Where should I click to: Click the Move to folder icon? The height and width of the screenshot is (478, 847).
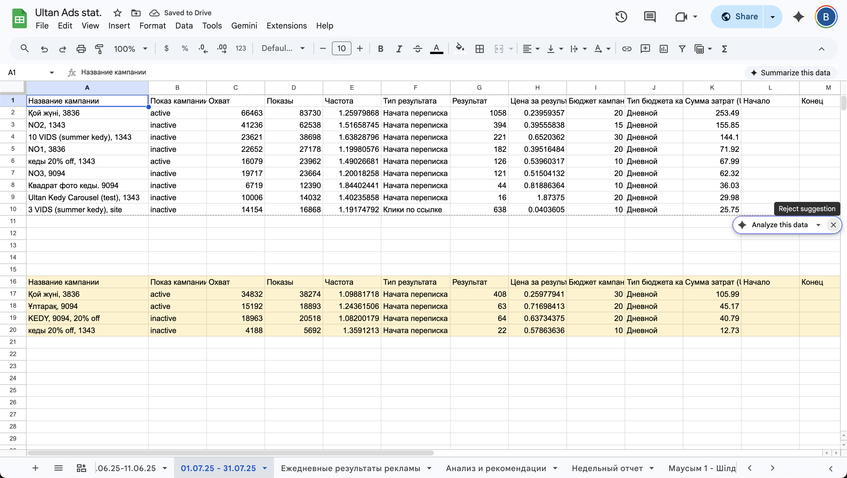pyautogui.click(x=136, y=13)
